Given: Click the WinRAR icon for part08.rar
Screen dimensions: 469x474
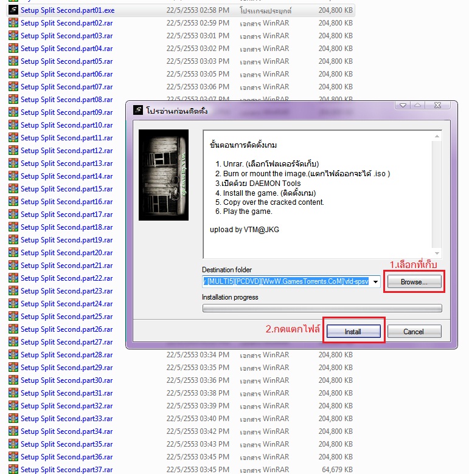Looking at the screenshot, I should coord(13,99).
